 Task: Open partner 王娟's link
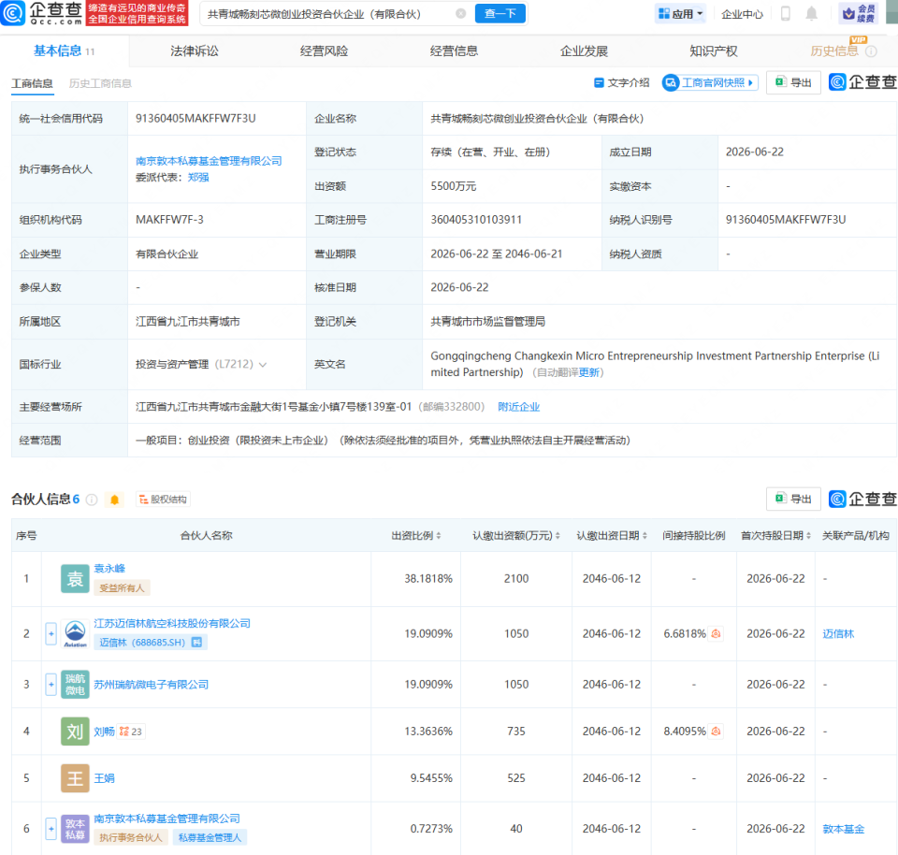click(x=104, y=779)
